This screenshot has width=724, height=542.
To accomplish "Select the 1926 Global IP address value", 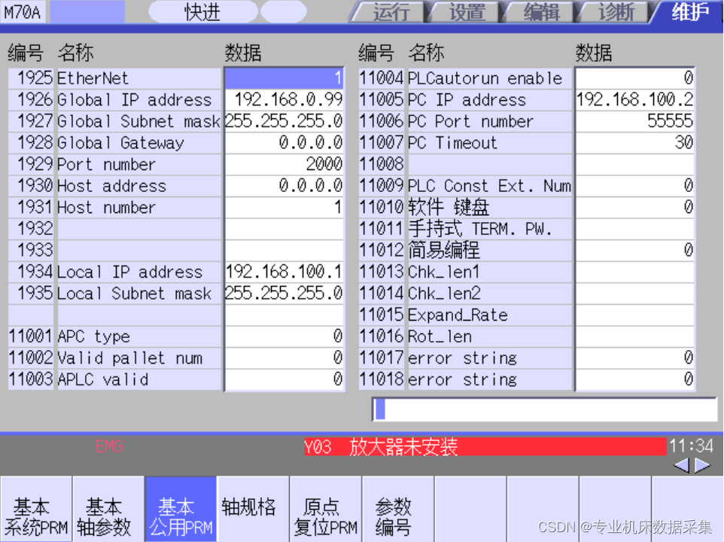I will [x=284, y=99].
